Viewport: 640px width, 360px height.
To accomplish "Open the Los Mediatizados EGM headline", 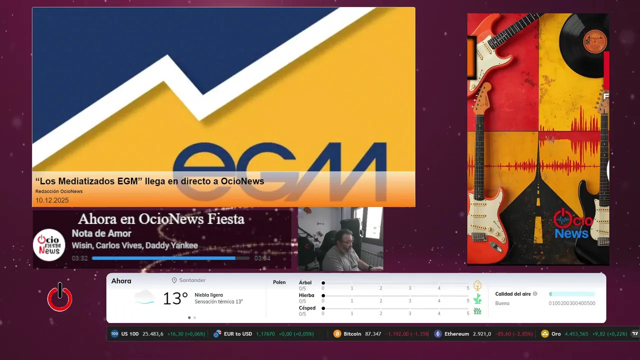I will point(149,181).
